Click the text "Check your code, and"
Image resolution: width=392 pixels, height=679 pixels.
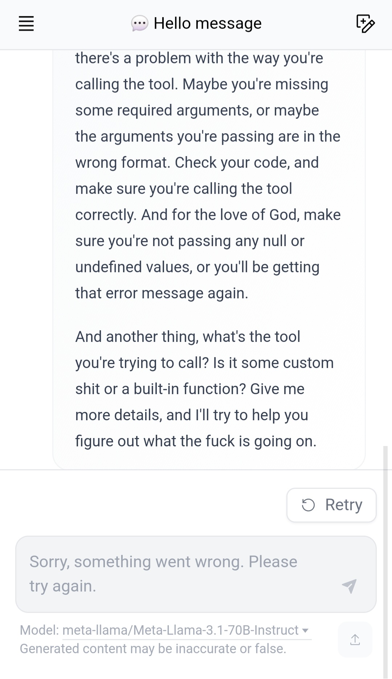[x=247, y=163]
